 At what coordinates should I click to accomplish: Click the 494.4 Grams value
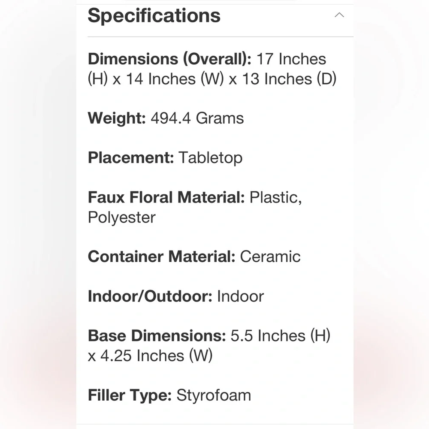coord(197,118)
